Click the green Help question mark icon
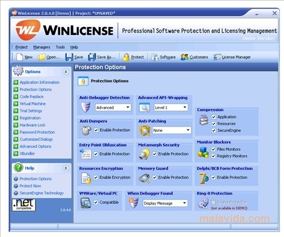Viewport: 284px width, 237px height. pos(18,168)
